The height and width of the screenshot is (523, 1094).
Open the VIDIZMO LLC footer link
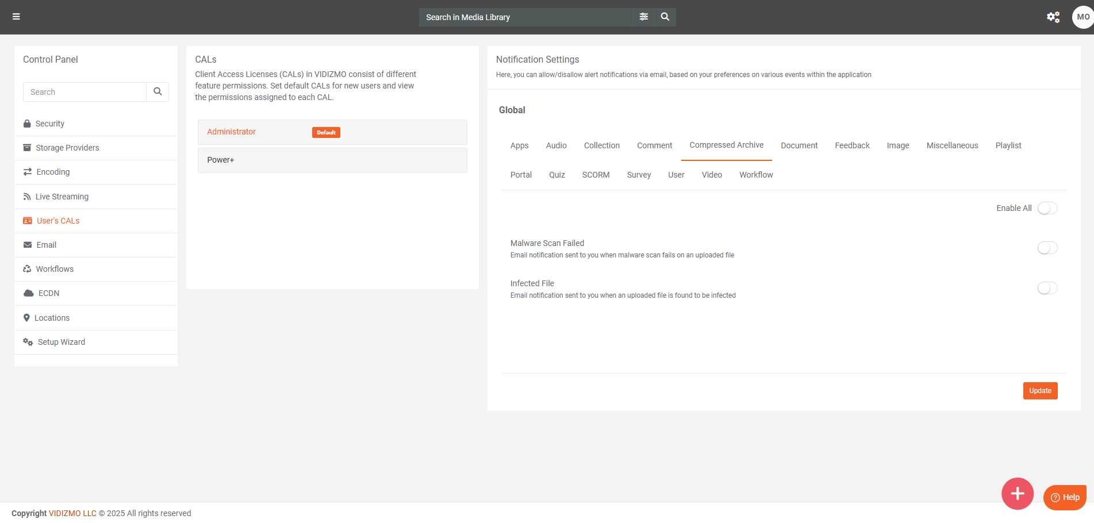click(x=72, y=513)
